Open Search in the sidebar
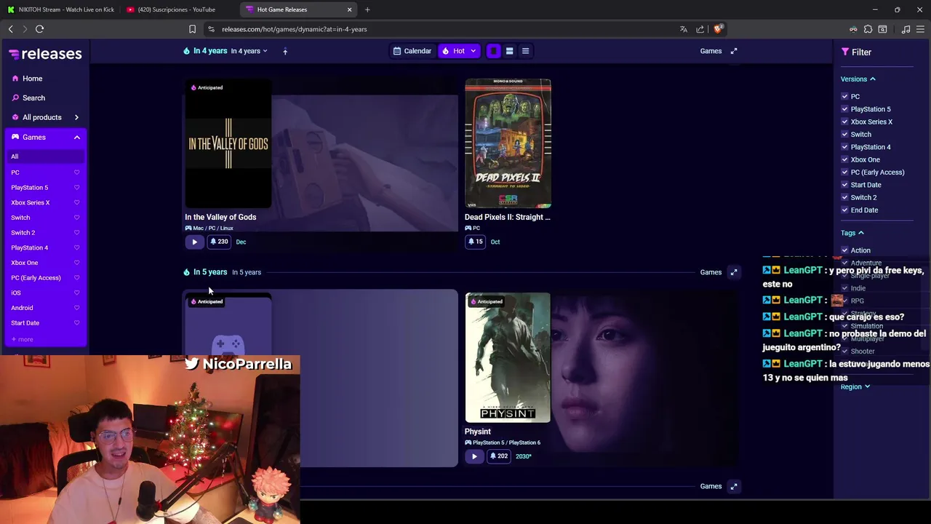The width and height of the screenshot is (931, 524). coord(33,98)
